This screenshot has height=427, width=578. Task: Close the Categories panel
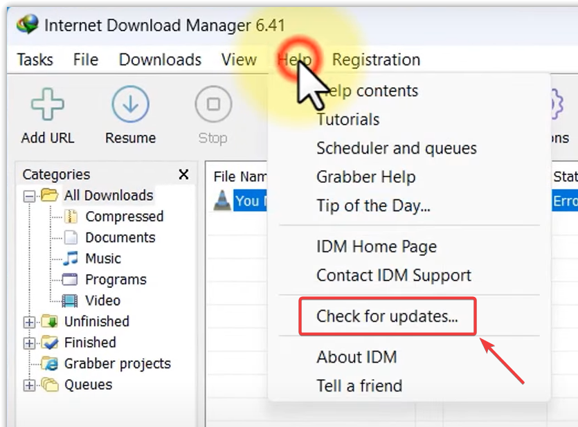[x=183, y=174]
